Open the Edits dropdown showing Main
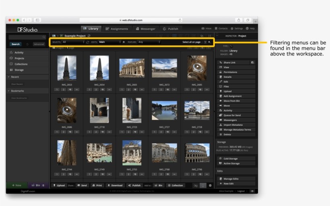Image resolution: width=330 pixels, height=206 pixels. click(109, 42)
